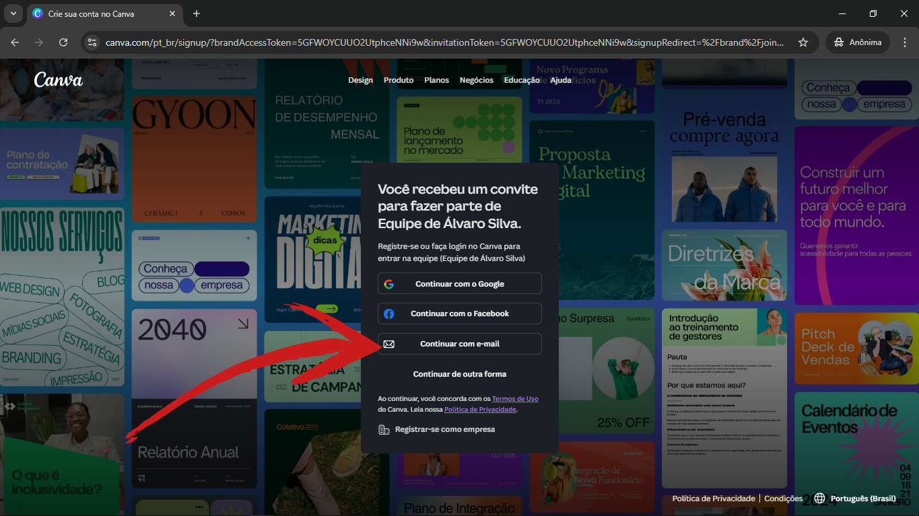Open the Anônima incognito profile button
Screen dimensions: 919x516
click(858, 42)
